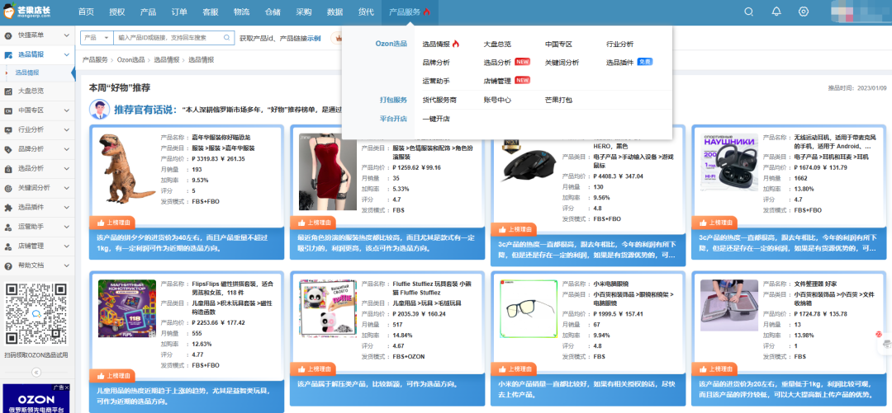The width and height of the screenshot is (892, 413).
Task: Click the crown icon next to 示例
Action: [339, 38]
